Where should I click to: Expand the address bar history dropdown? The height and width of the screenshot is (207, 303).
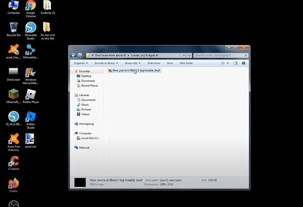click(184, 56)
